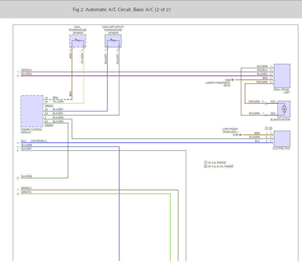Click the X492 ground symbol
302x267 pixels.
pyautogui.click(x=232, y=80)
